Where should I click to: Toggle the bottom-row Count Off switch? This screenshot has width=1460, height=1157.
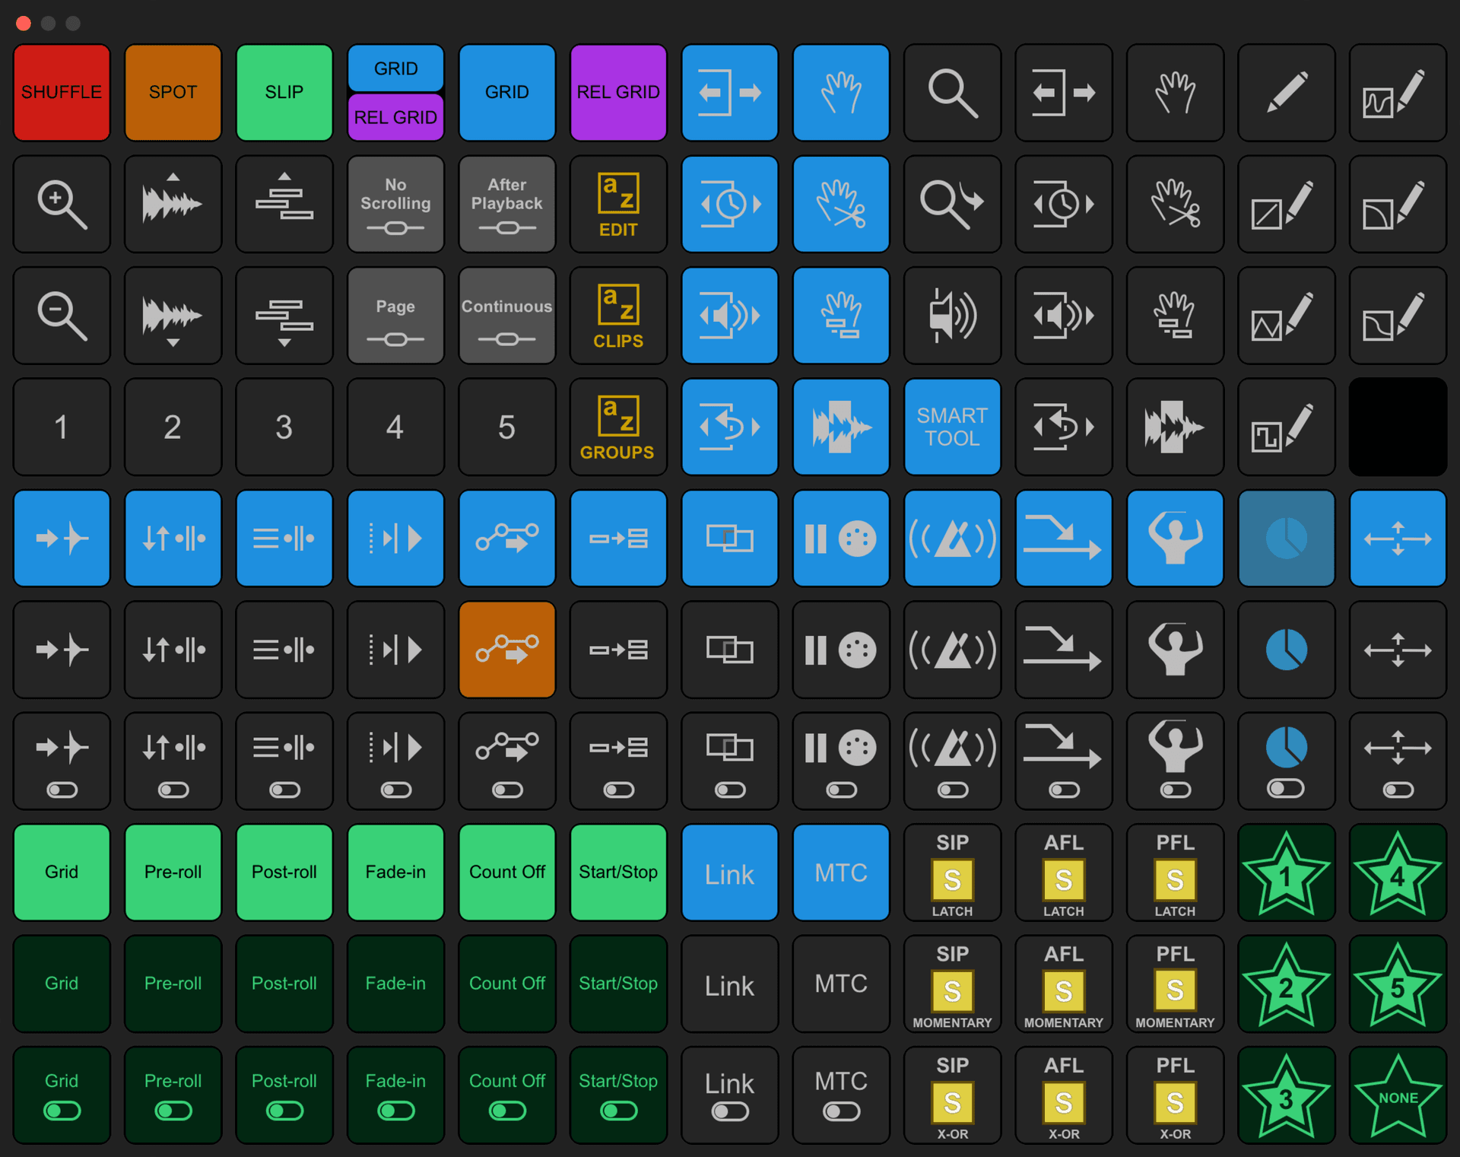[507, 1095]
